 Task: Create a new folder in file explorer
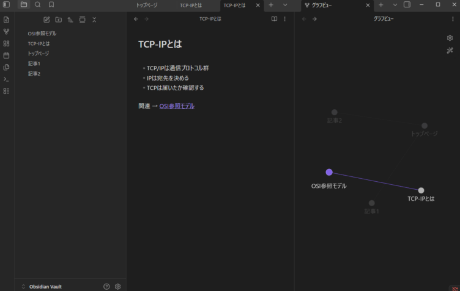tap(59, 20)
